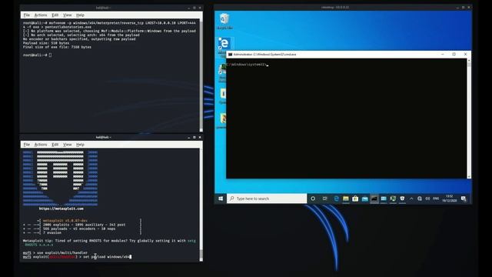Select the Microsoft Edge desktop shortcut
The height and width of the screenshot is (277, 492).
coord(224,44)
